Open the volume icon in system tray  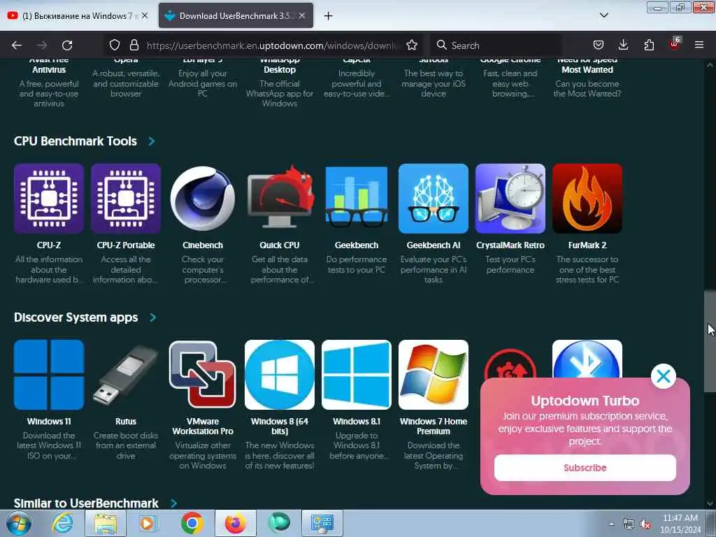(x=645, y=524)
